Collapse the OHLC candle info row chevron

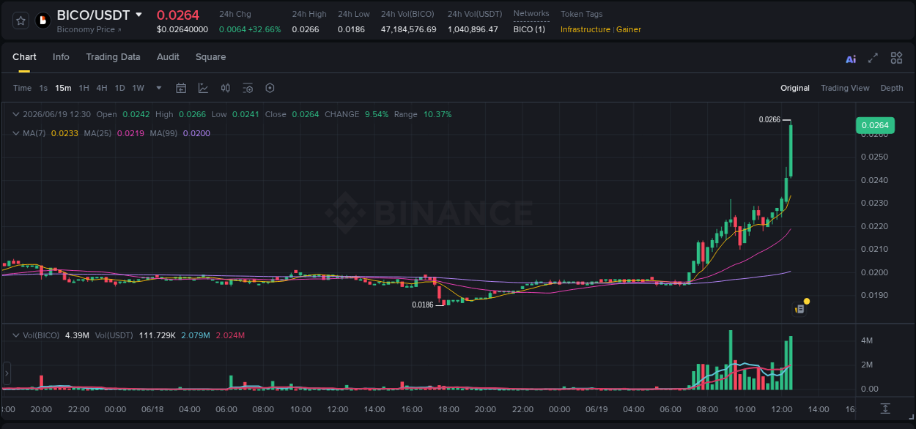[16, 114]
